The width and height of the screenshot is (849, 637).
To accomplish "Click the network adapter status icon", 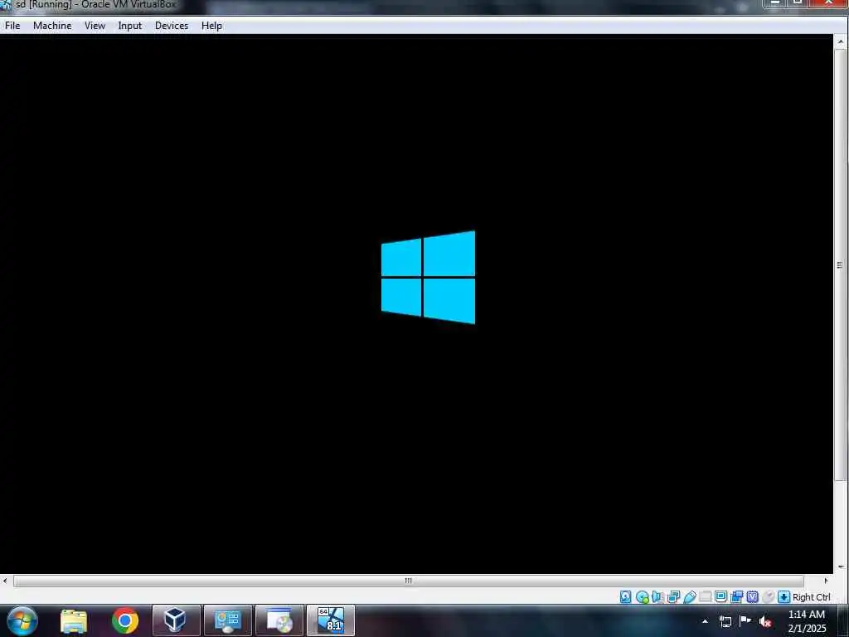I will [x=673, y=597].
